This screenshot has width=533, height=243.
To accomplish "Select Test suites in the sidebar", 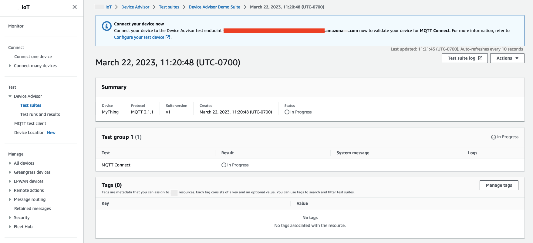I will (x=31, y=105).
